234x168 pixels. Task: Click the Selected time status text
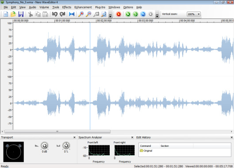158,166
